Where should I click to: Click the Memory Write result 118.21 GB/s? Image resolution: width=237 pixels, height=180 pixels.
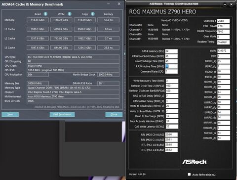click(61, 20)
